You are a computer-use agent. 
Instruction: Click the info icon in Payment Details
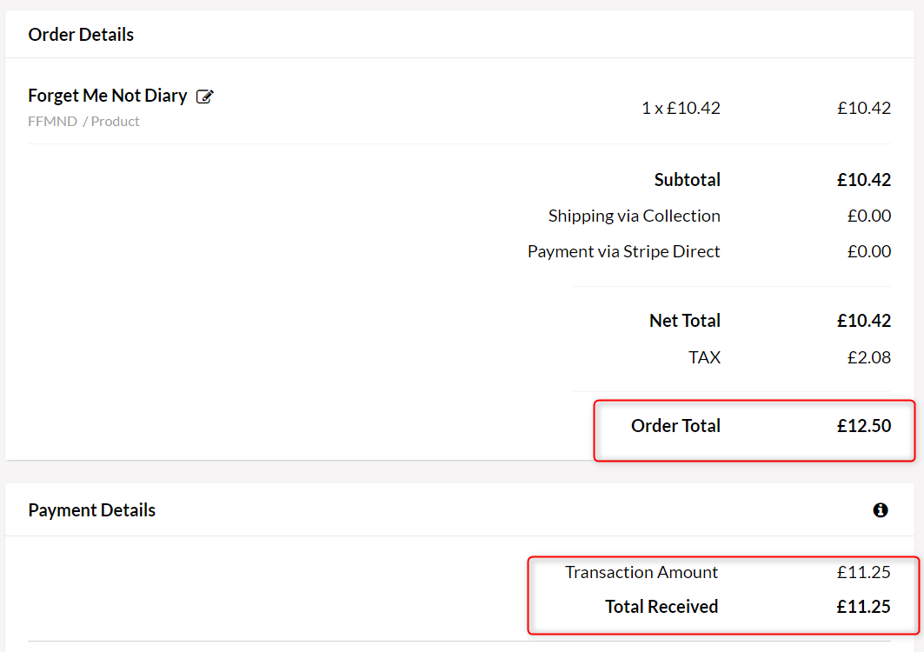(881, 510)
